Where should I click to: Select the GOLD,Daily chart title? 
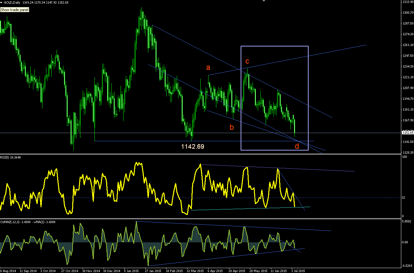point(12,2)
